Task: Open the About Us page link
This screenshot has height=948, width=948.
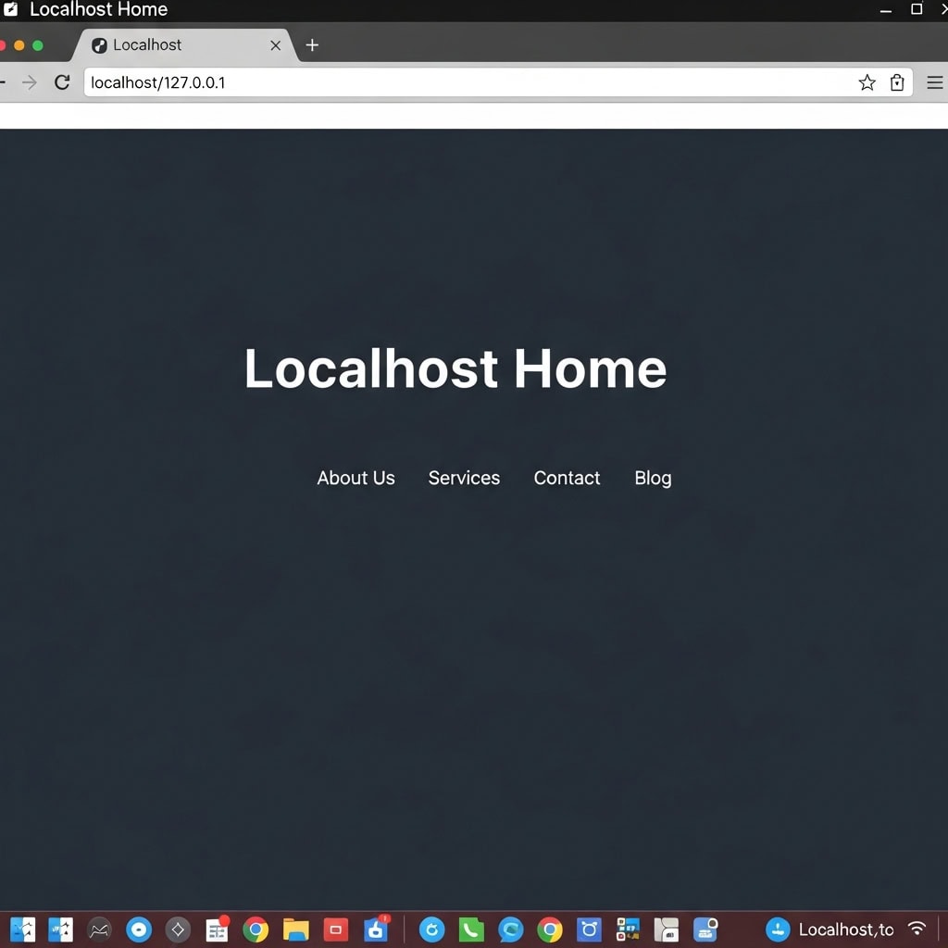Action: pos(355,478)
